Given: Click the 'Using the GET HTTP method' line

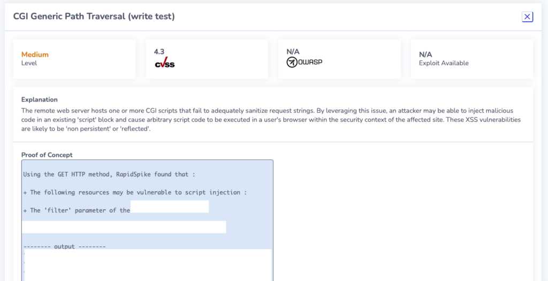Looking at the screenshot, I should coord(109,174).
